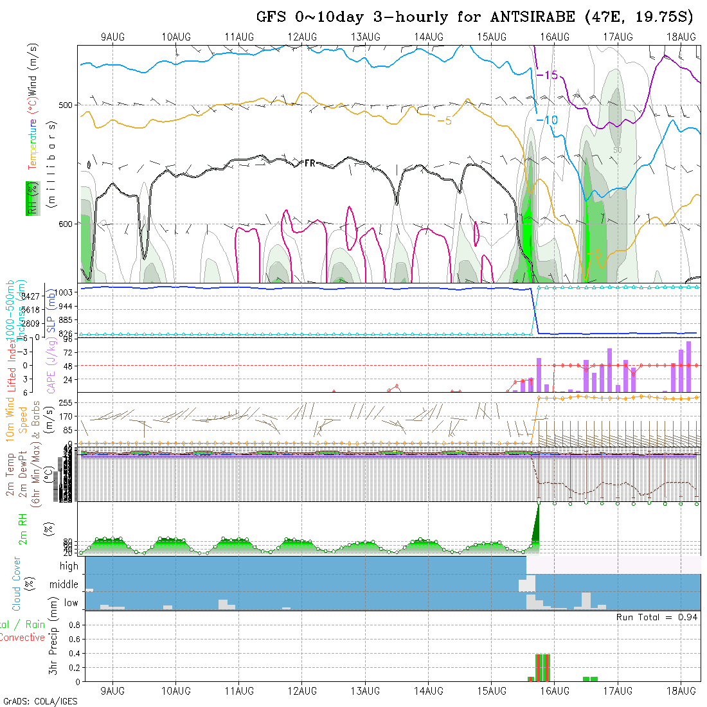Screen dimensions: 707x707
Task: Click the green 2m RH axis title
Action: [22, 530]
